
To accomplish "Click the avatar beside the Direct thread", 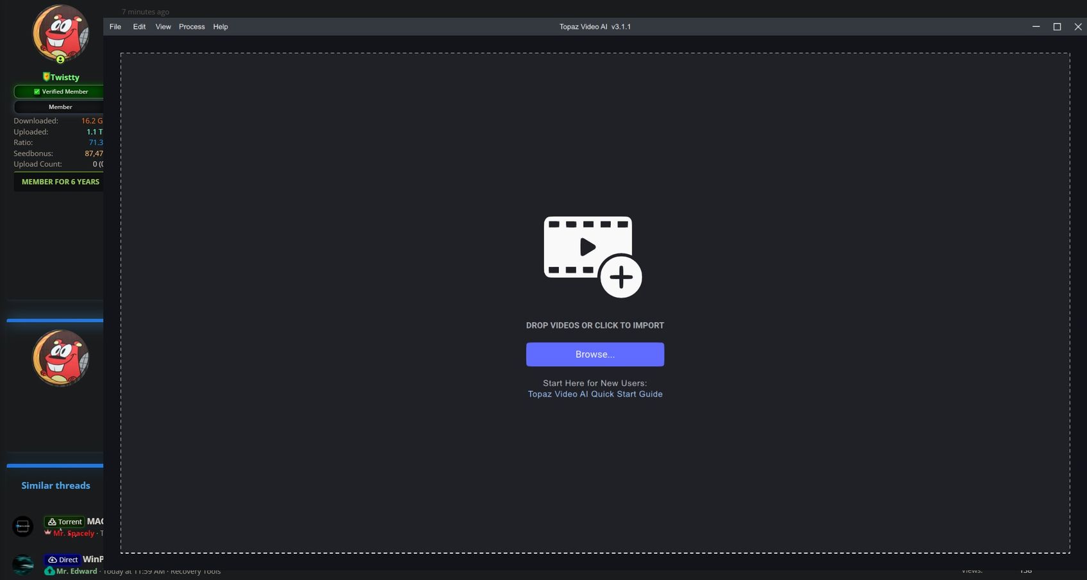I will (23, 565).
